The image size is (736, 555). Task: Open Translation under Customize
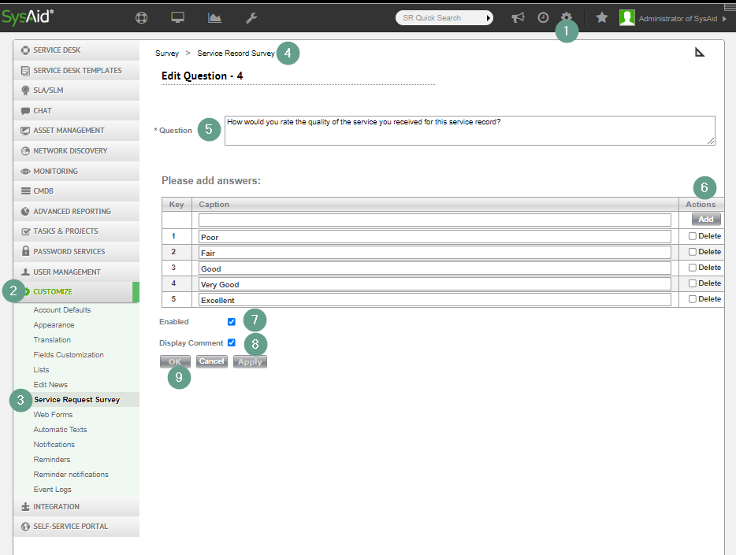pos(52,340)
